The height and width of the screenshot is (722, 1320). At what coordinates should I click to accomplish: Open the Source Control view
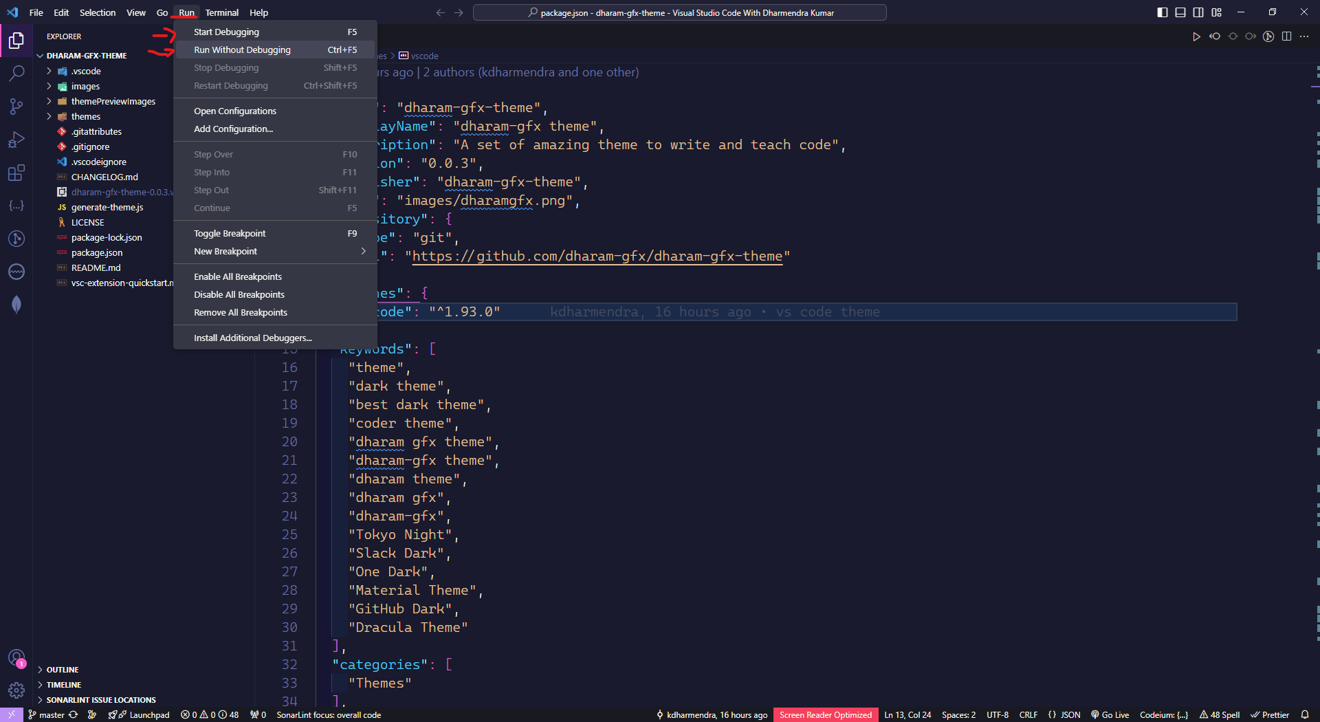(16, 107)
